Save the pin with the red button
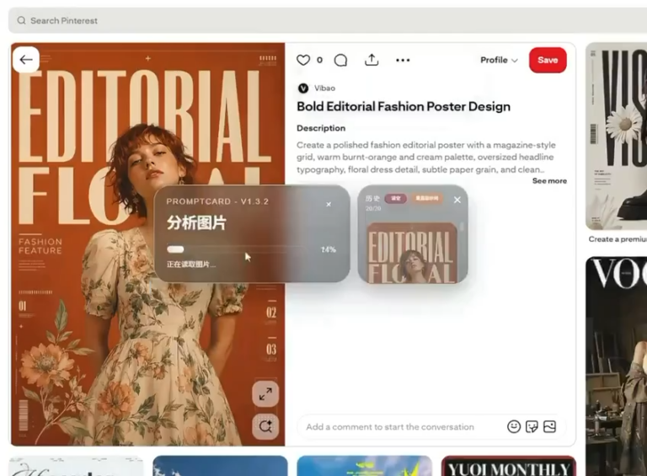The width and height of the screenshot is (647, 476). tap(548, 60)
